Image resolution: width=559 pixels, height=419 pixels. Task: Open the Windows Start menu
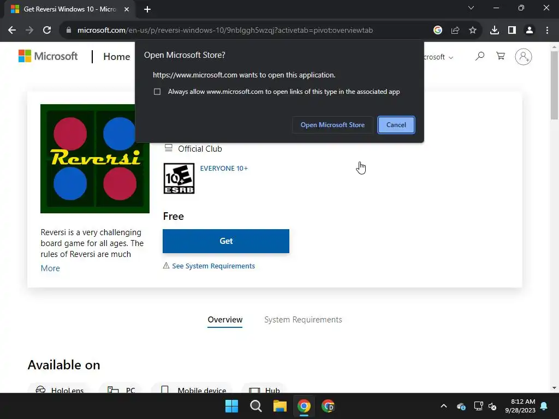(231, 406)
